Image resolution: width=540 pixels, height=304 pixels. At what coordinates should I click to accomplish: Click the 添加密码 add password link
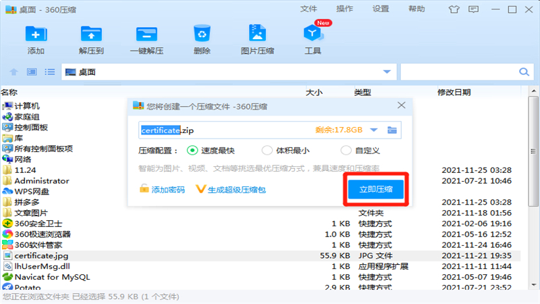162,189
